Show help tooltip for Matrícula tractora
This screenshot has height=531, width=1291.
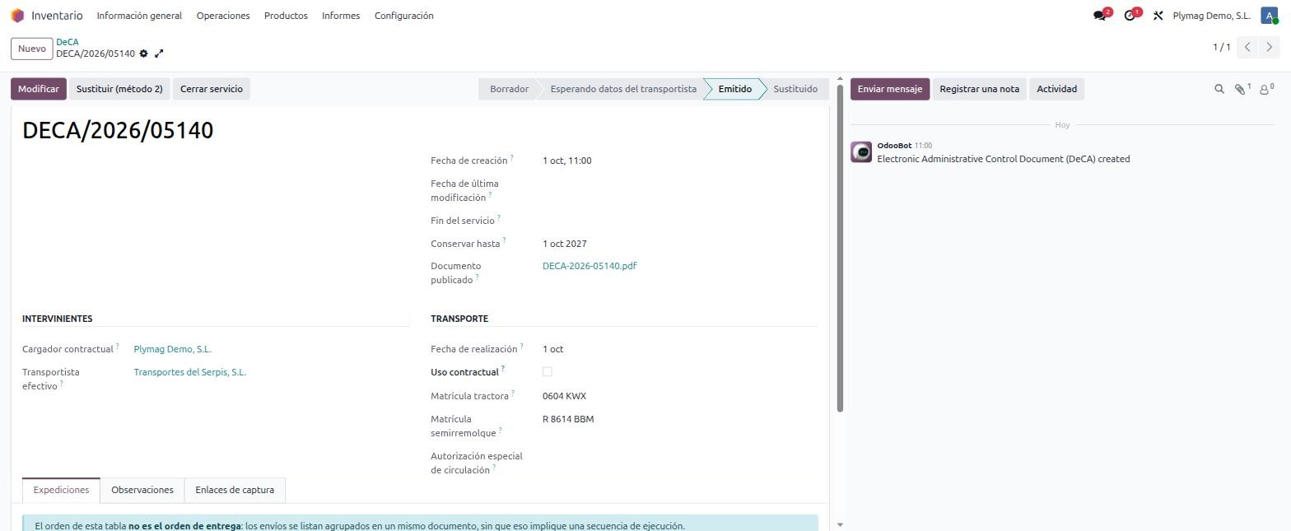point(513,393)
